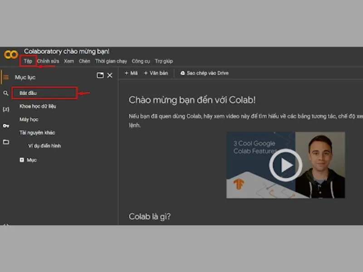Open the Xem menu

[69, 61]
